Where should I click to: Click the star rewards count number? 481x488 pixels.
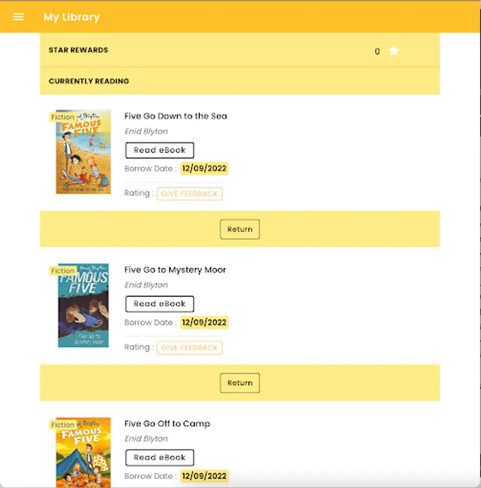click(x=377, y=52)
